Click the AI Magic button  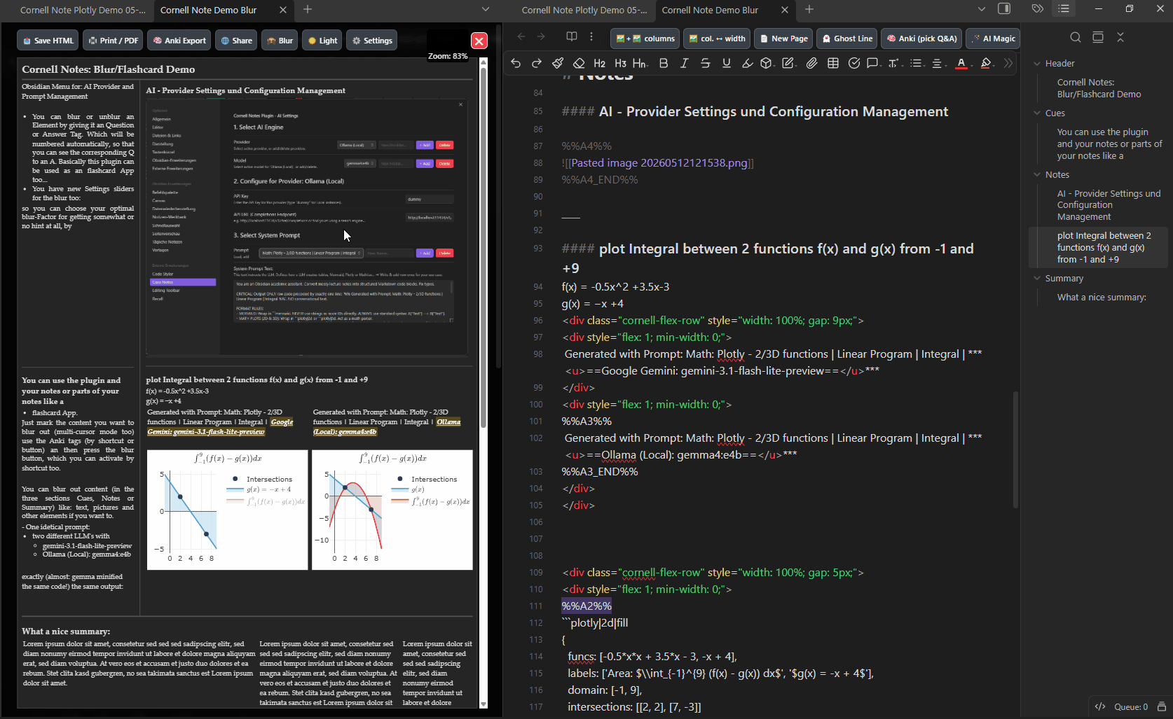click(993, 39)
